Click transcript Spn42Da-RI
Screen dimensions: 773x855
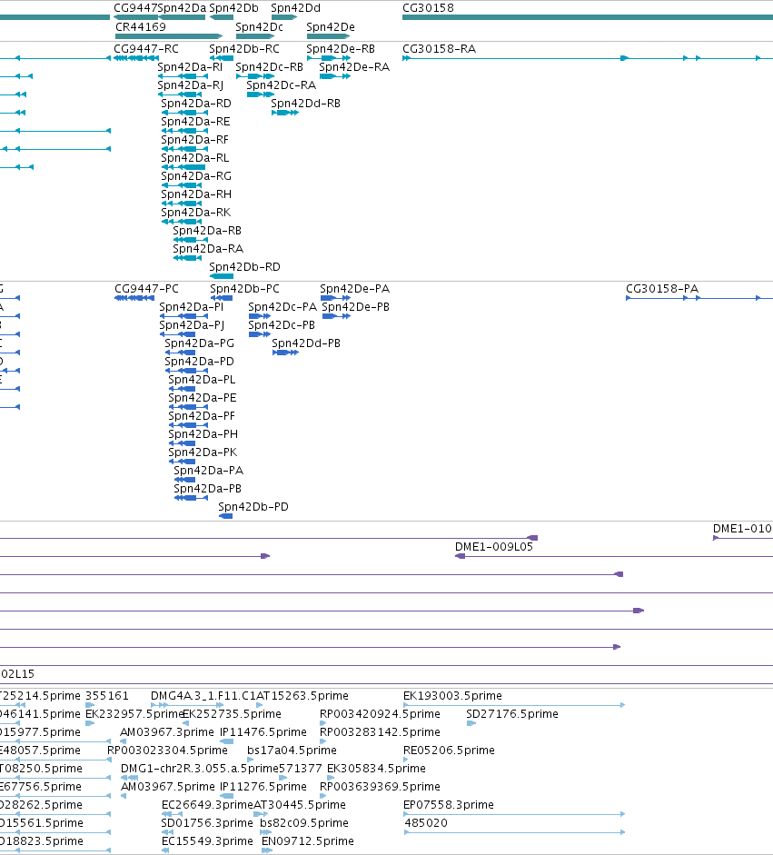pyautogui.click(x=190, y=67)
